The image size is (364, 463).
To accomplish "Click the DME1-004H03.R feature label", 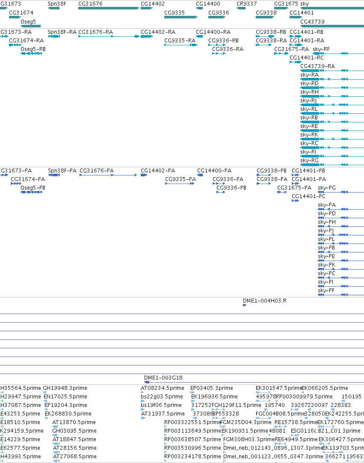I will [x=264, y=301].
